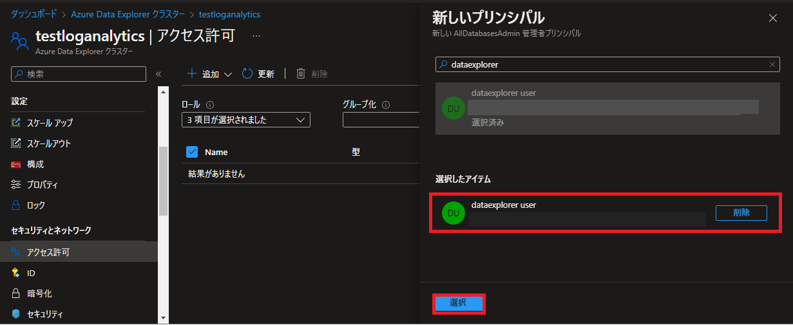The width and height of the screenshot is (793, 325).
Task: Click the 設定 section header
Action: [19, 102]
